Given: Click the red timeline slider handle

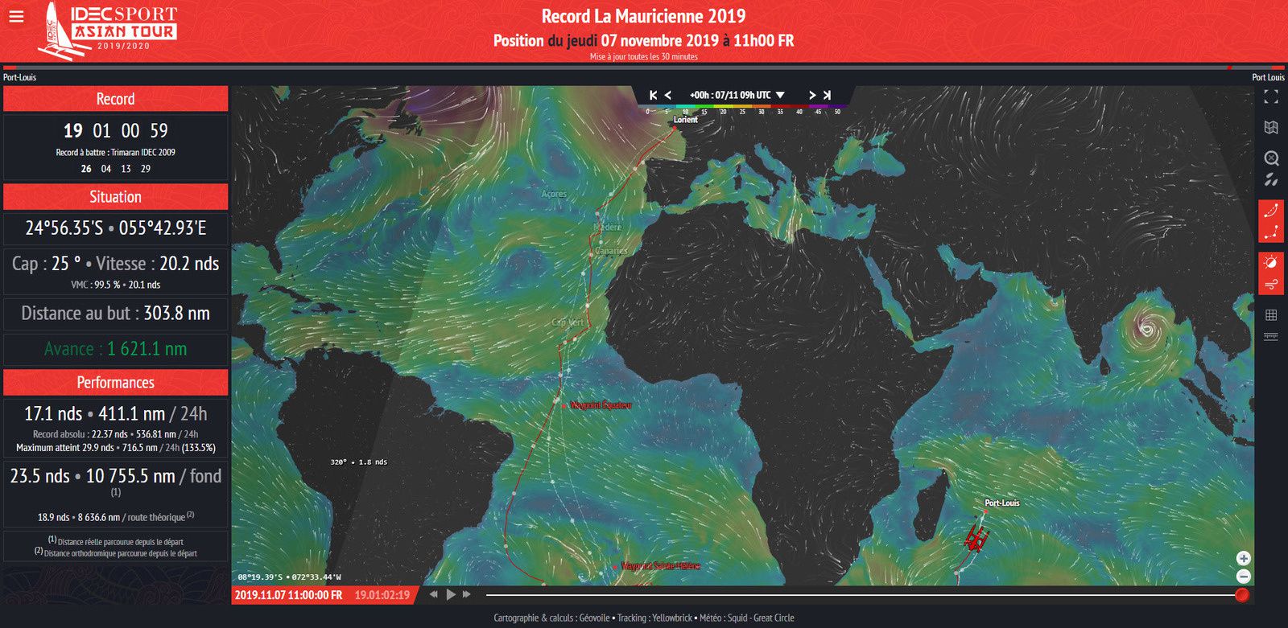Looking at the screenshot, I should tap(1242, 595).
